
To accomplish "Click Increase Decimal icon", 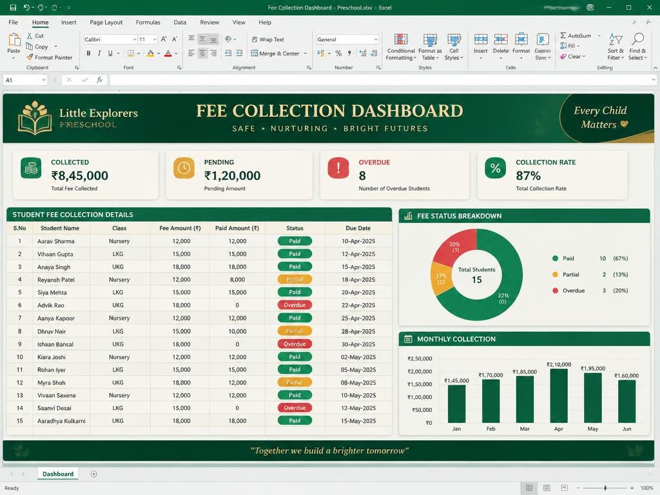I will point(362,53).
